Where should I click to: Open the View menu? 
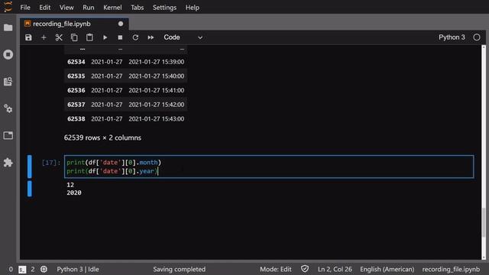(x=66, y=8)
